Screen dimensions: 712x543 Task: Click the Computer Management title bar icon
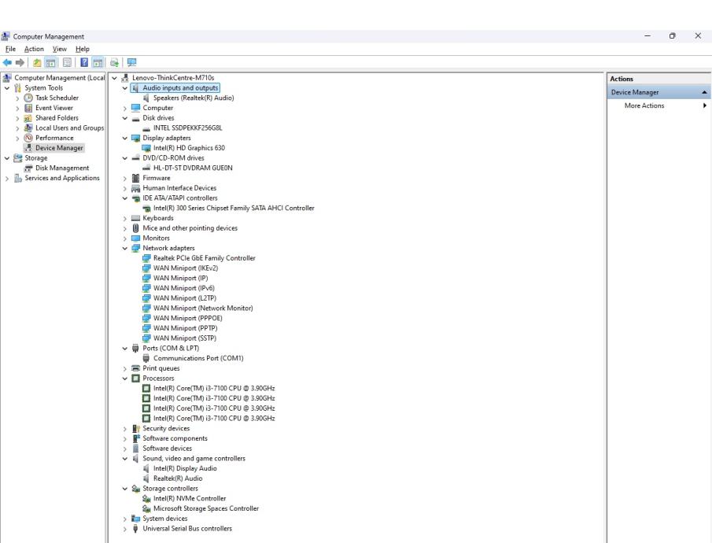[x=6, y=36]
